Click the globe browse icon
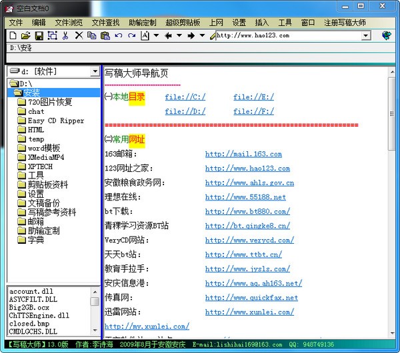400x353 pixels. click(387, 35)
